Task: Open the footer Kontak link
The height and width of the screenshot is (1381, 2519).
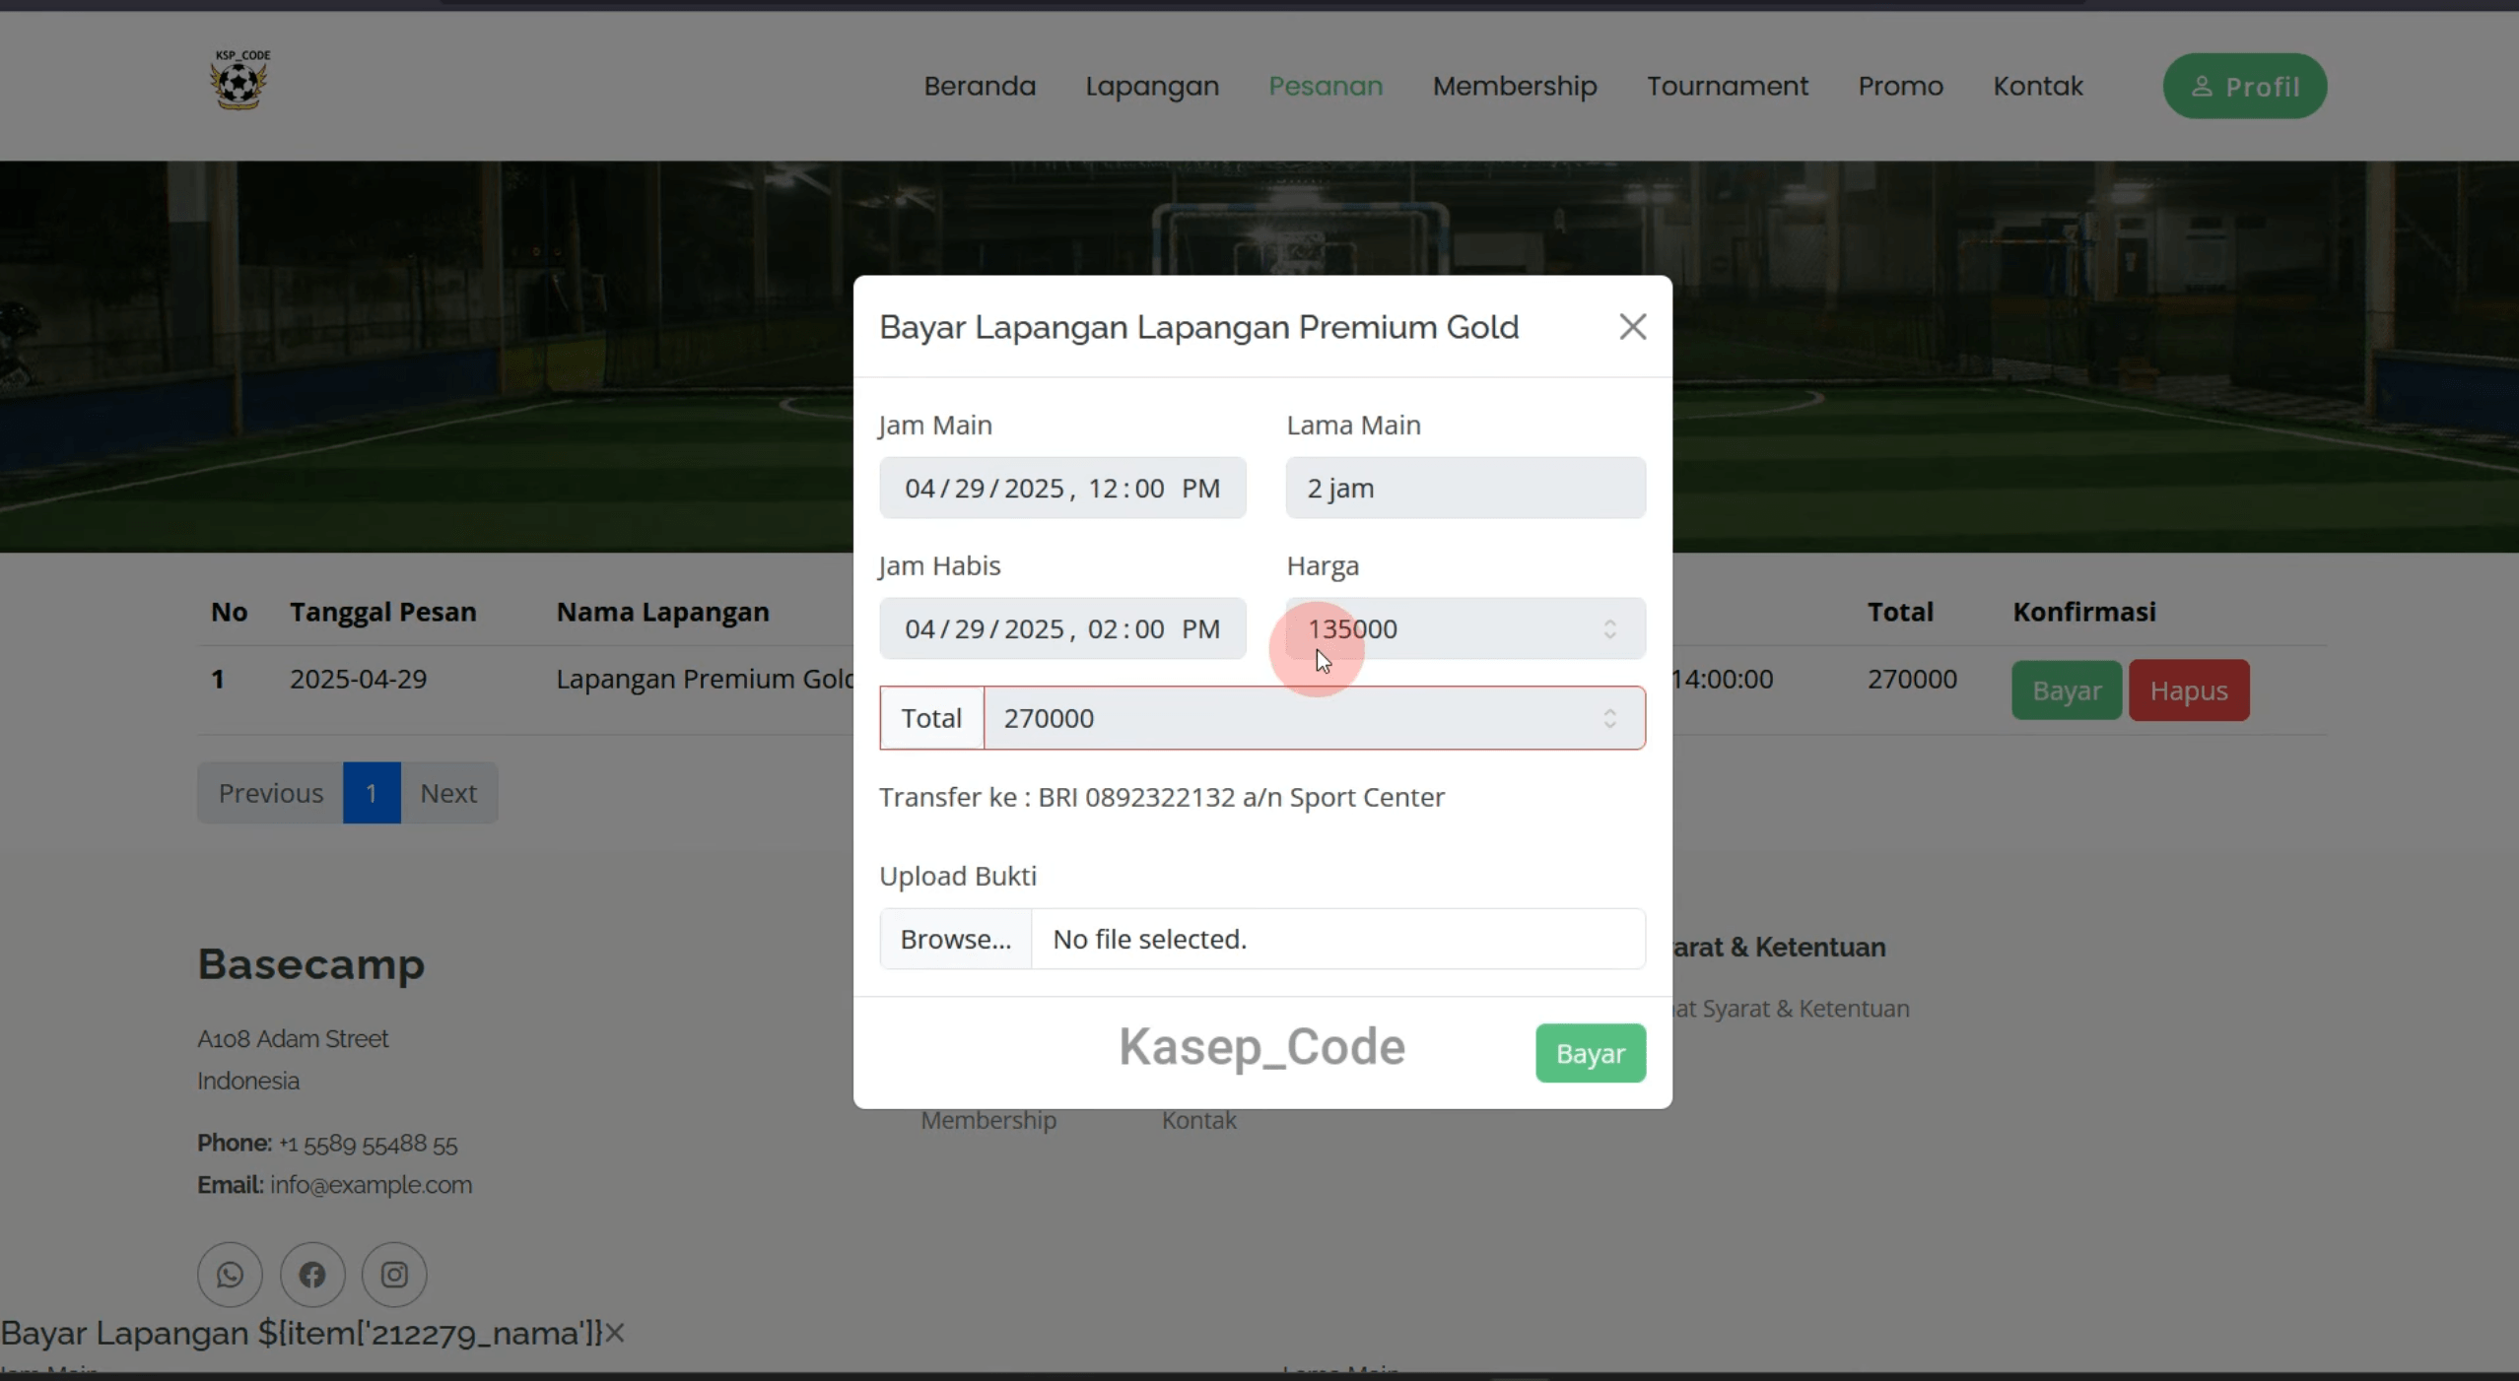Action: pyautogui.click(x=1198, y=1120)
